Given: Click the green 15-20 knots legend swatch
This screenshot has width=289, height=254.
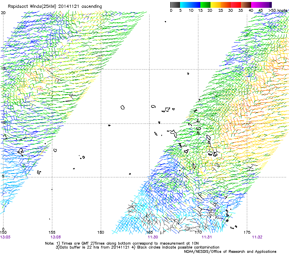Looking at the screenshot, I should pyautogui.click(x=205, y=5).
